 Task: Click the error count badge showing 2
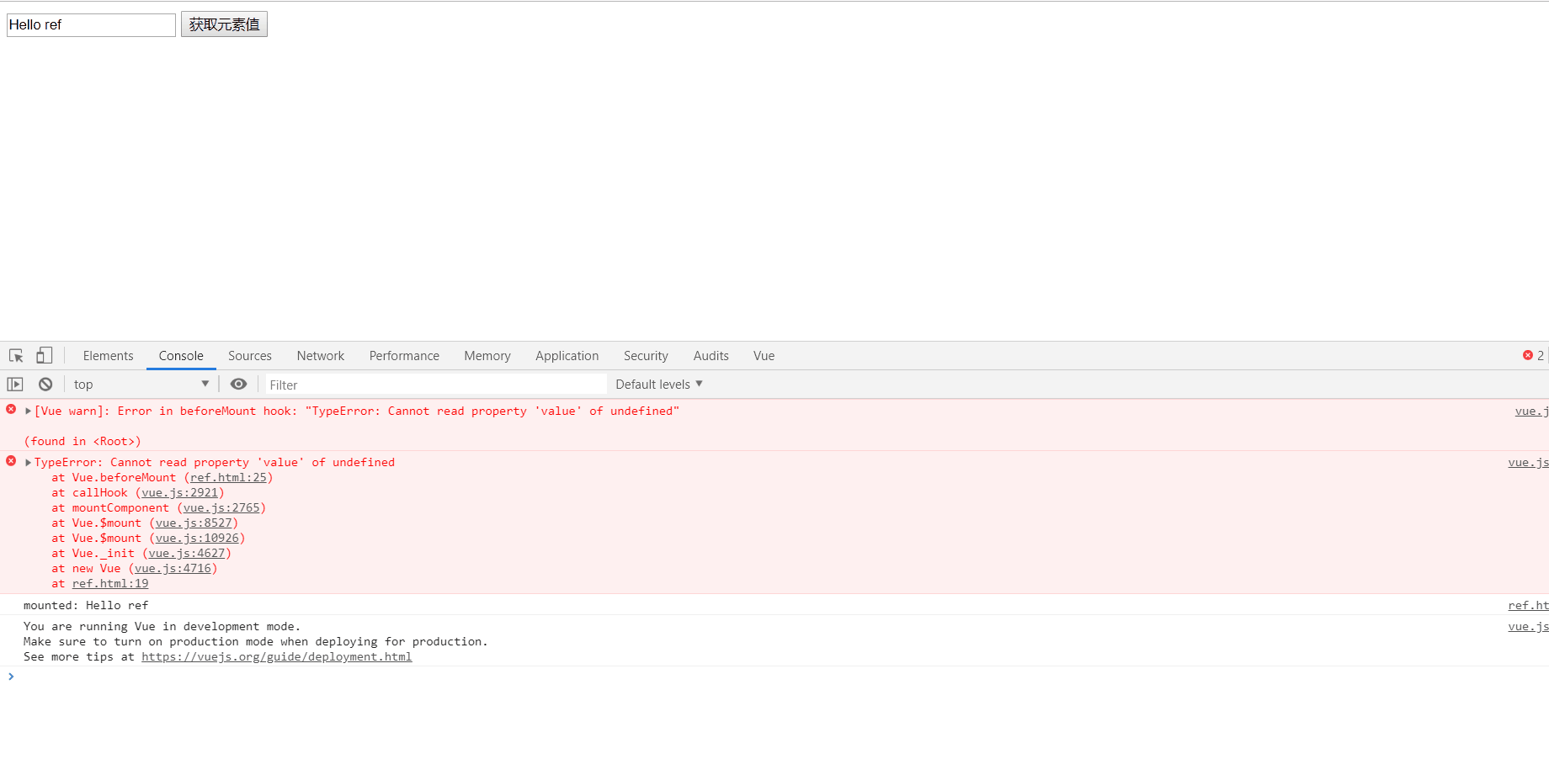point(1533,356)
